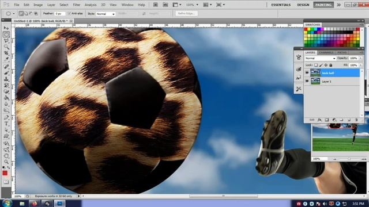Pick the red swatch in Swatches panel
This screenshot has height=207, width=369.
tap(306, 29)
